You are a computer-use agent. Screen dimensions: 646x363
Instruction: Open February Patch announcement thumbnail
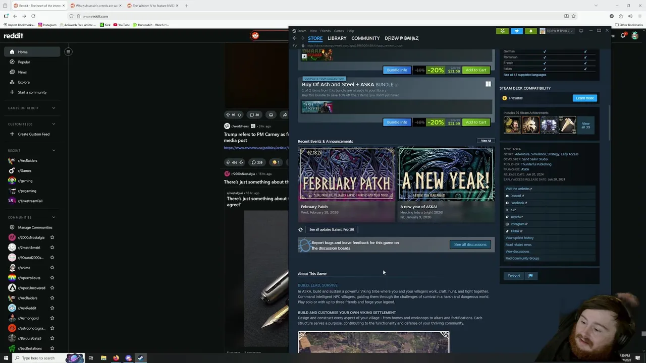[x=347, y=174]
